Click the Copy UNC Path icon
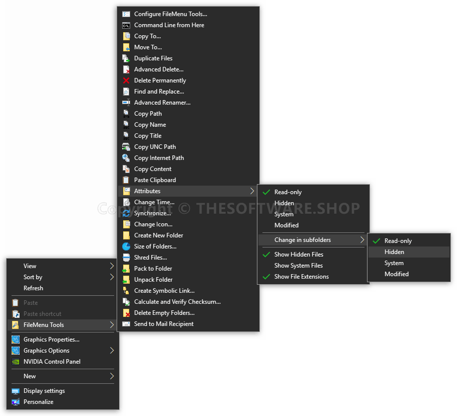 (x=126, y=147)
